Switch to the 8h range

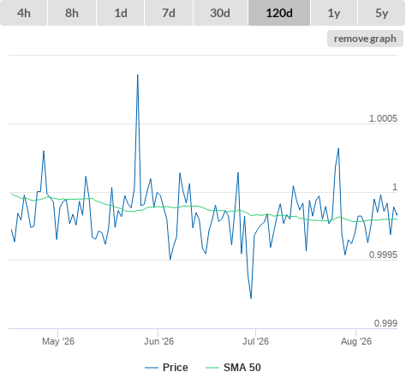[x=72, y=13]
